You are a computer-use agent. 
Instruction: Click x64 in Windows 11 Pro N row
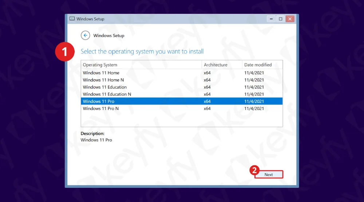(x=207, y=108)
